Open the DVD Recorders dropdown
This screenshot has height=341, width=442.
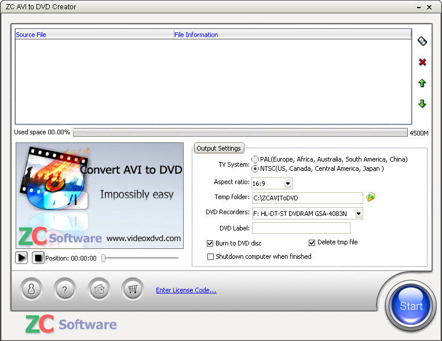358,214
